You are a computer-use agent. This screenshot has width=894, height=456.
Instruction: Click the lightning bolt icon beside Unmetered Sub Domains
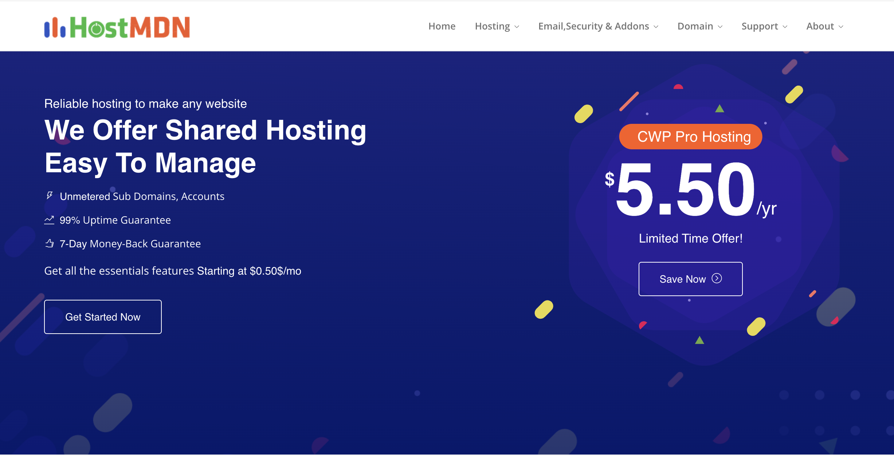click(x=50, y=196)
